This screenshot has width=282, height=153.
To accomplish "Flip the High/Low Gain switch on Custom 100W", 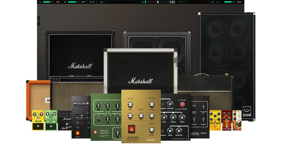I will pos(194,109).
